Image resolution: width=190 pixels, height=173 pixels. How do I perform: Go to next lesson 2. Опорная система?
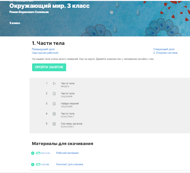(165, 53)
